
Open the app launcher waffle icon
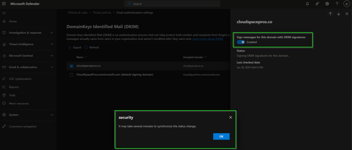pyautogui.click(x=4, y=4)
